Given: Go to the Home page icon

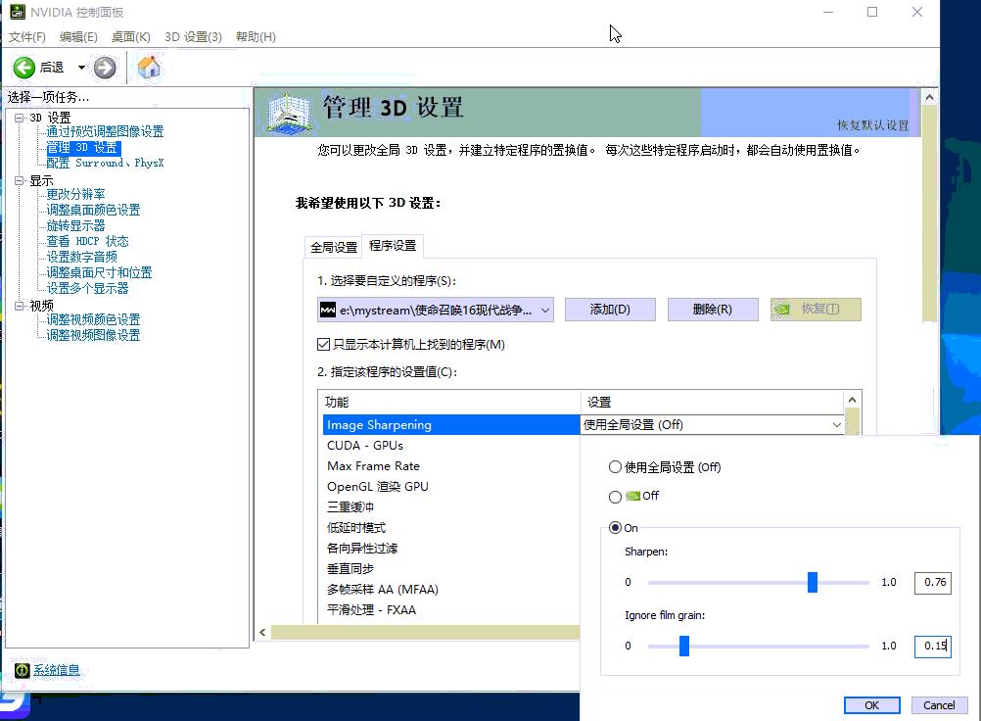Looking at the screenshot, I should tap(149, 67).
